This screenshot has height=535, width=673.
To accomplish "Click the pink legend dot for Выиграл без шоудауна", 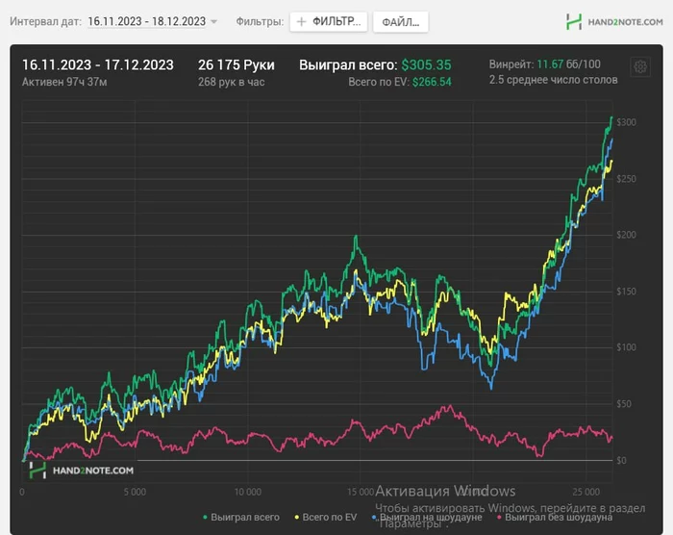I will click(x=499, y=518).
